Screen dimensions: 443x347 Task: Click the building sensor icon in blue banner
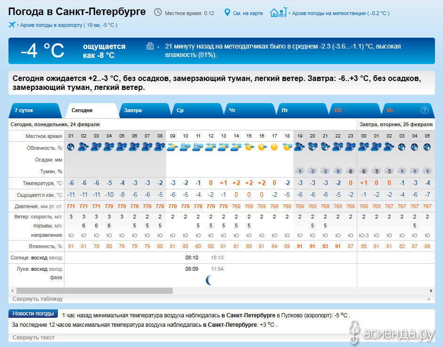click(x=150, y=46)
